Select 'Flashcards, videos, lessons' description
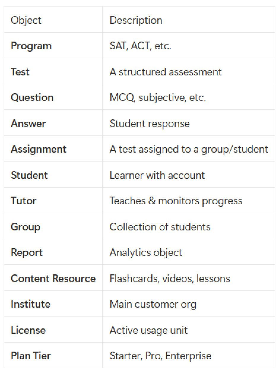Screen dimensions: 276x370 click(x=170, y=278)
